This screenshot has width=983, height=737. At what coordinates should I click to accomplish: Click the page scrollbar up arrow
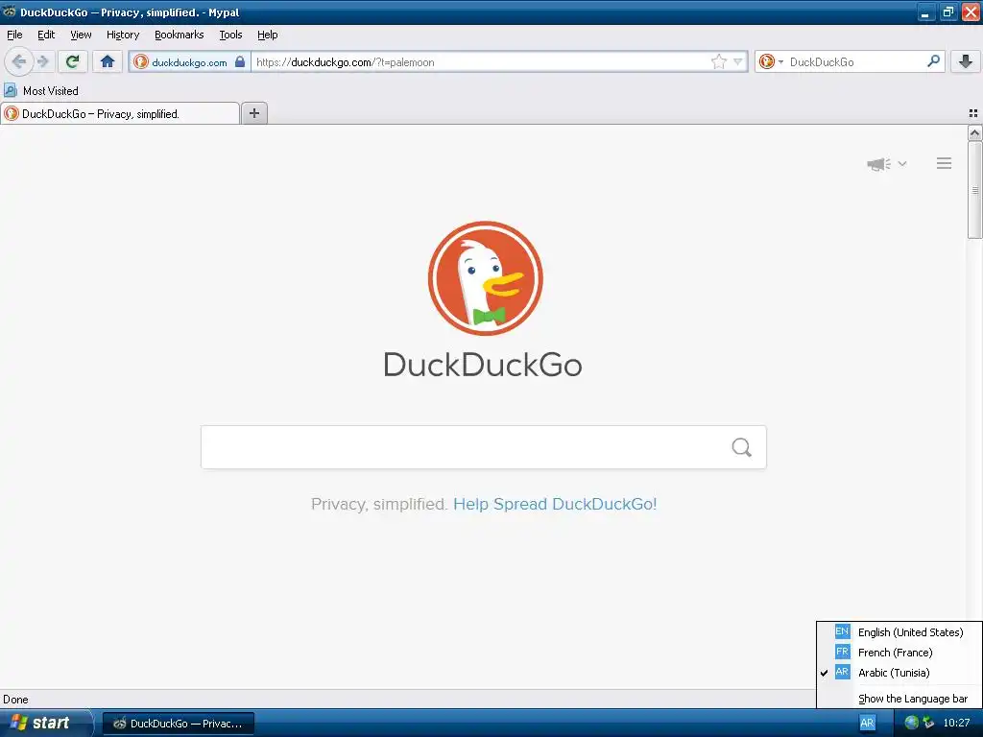click(x=974, y=132)
